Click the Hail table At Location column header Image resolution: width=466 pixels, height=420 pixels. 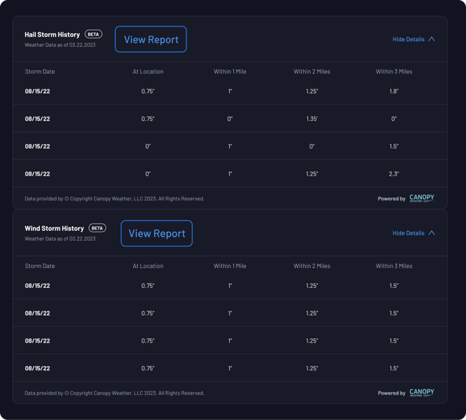coord(148,72)
